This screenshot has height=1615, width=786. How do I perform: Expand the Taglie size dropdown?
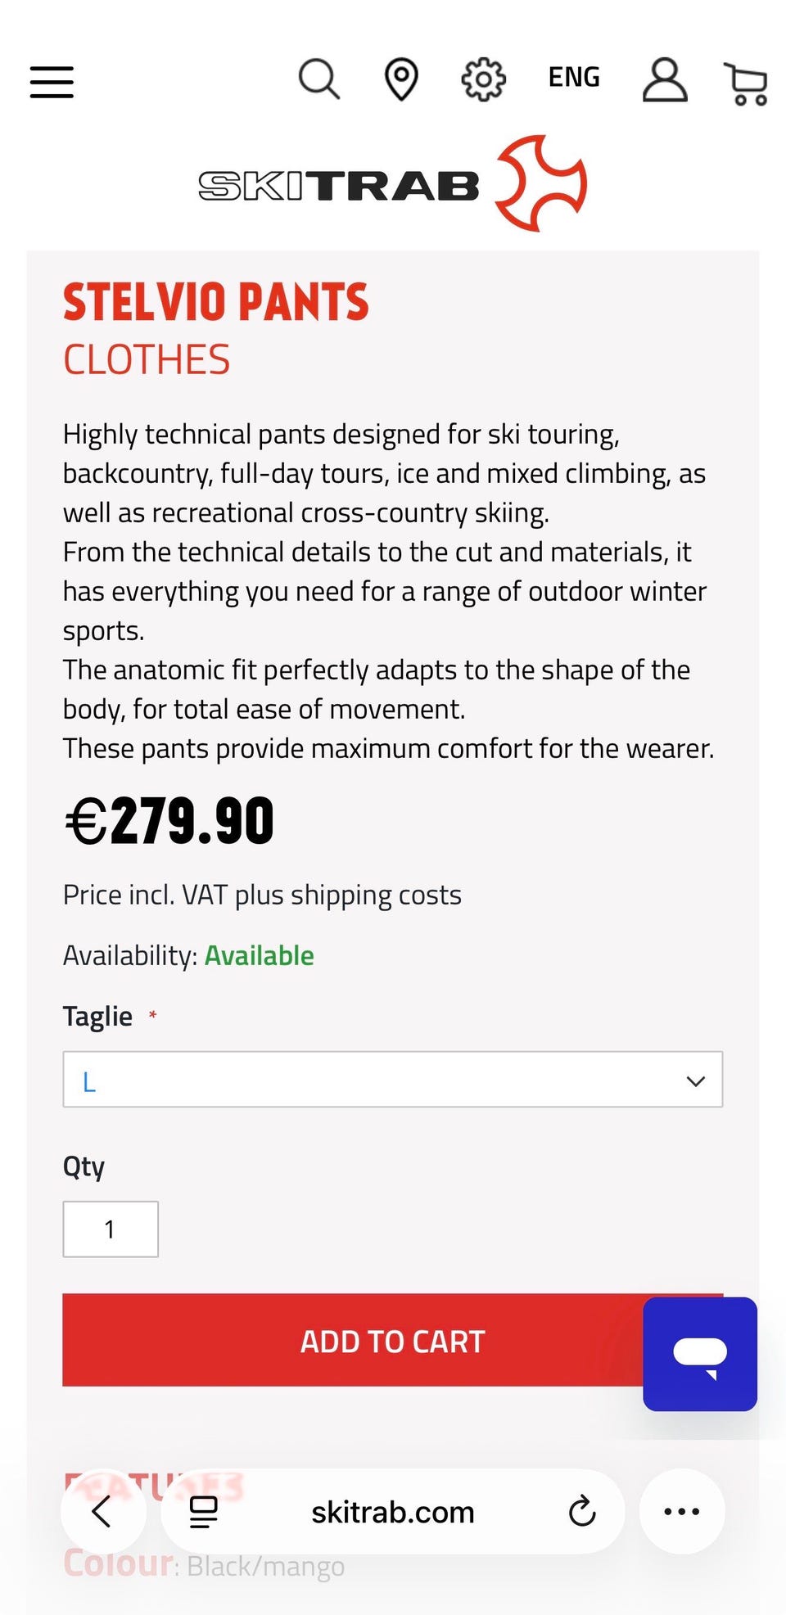392,1080
